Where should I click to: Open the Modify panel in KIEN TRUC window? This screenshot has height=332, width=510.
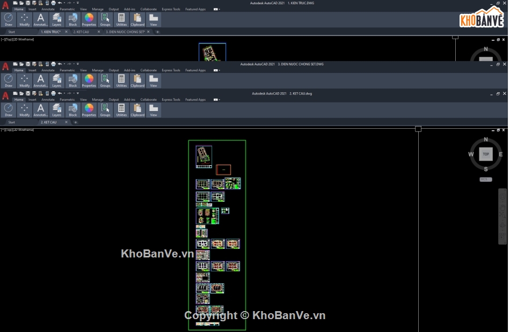24,20
